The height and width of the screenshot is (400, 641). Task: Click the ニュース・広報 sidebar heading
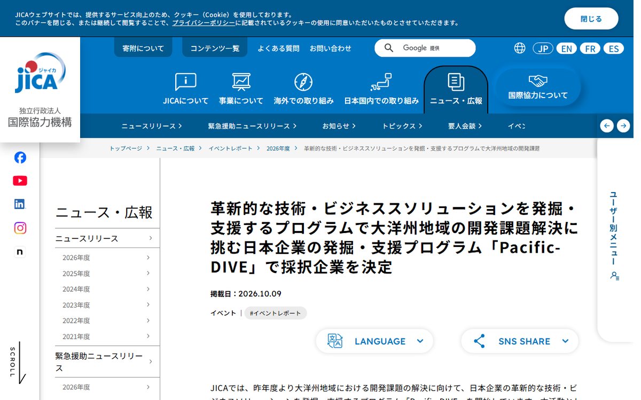(104, 212)
